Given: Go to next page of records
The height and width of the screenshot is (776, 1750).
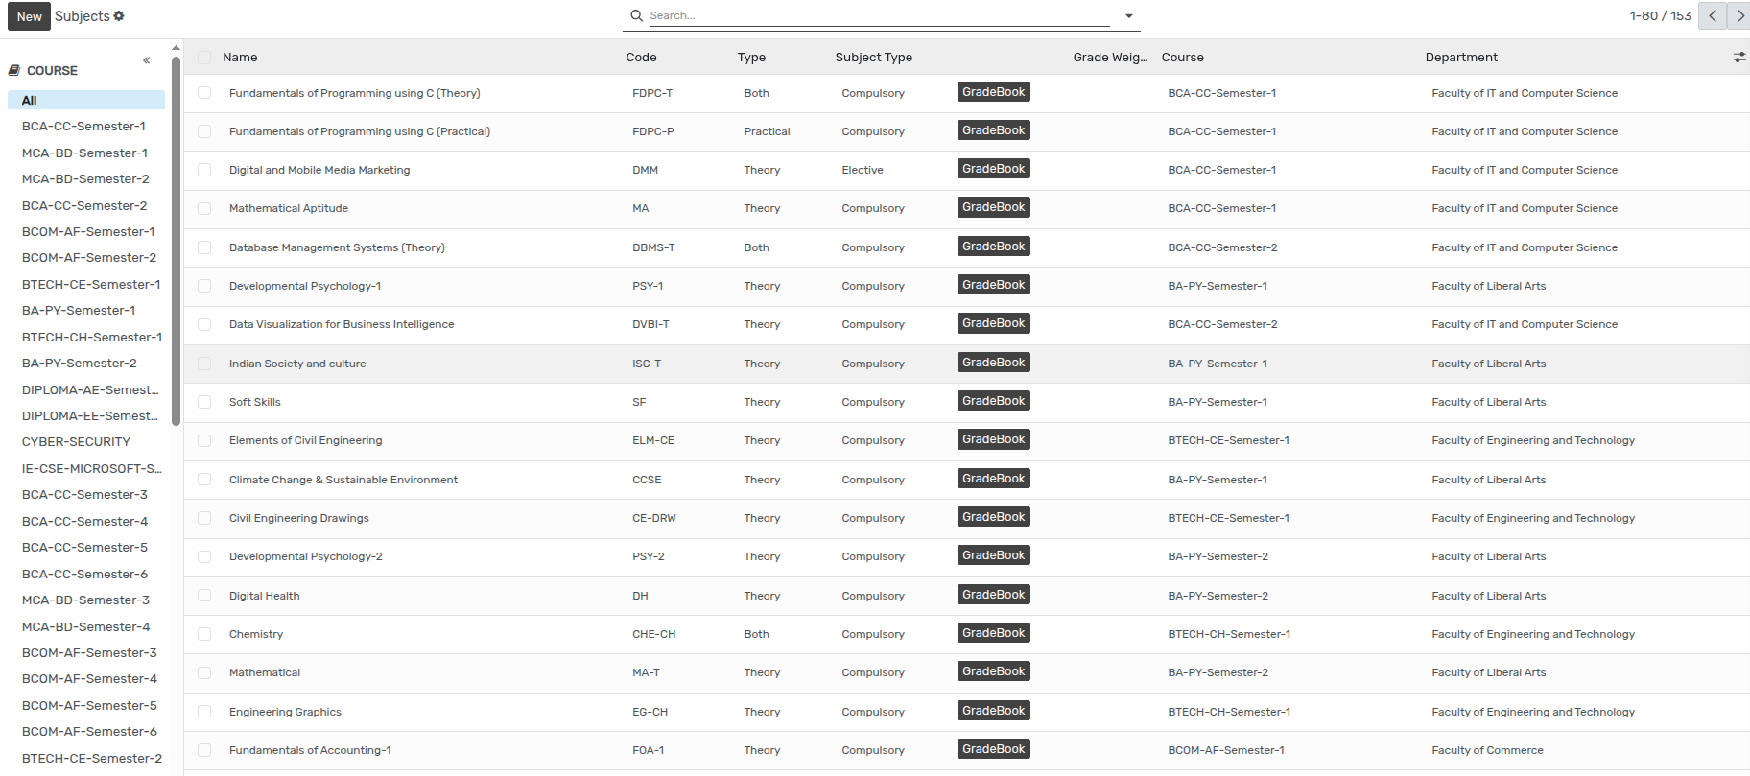Looking at the screenshot, I should pyautogui.click(x=1739, y=16).
